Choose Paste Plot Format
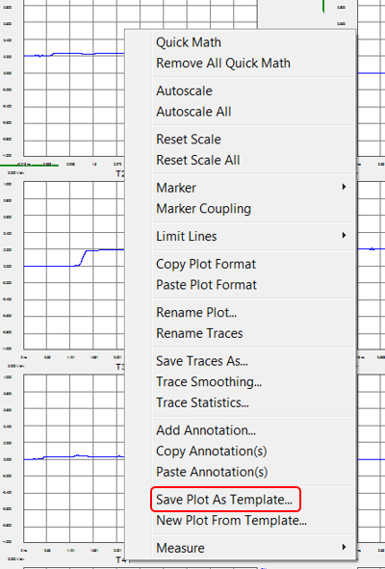 [x=206, y=285]
